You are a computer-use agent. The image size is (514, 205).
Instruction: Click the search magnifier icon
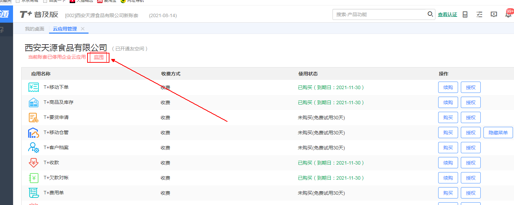click(430, 14)
